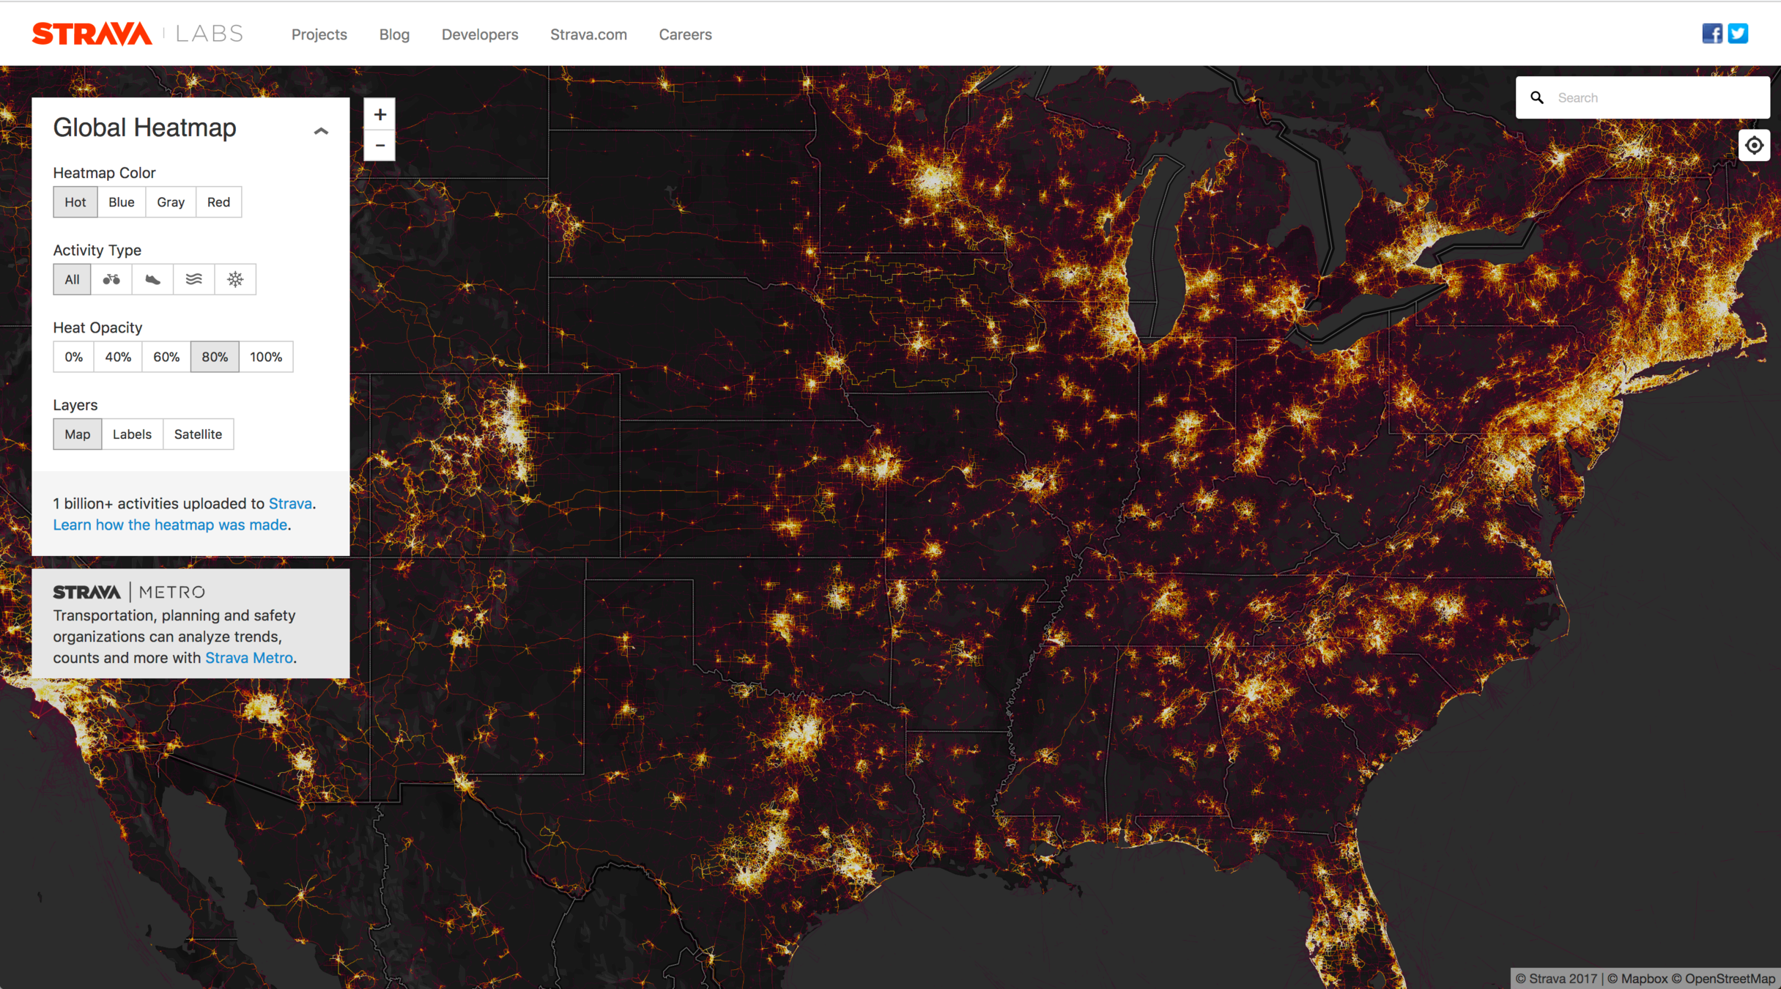The height and width of the screenshot is (989, 1781).
Task: Open the Strava Metro link
Action: point(248,658)
